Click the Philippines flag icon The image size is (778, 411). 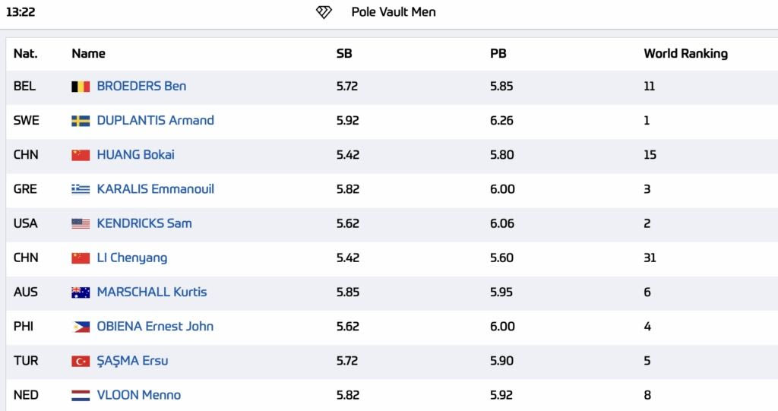[81, 327]
